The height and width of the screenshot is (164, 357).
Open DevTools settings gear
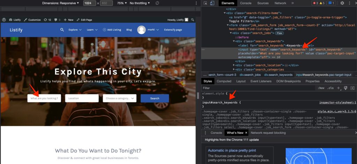[x=342, y=3]
